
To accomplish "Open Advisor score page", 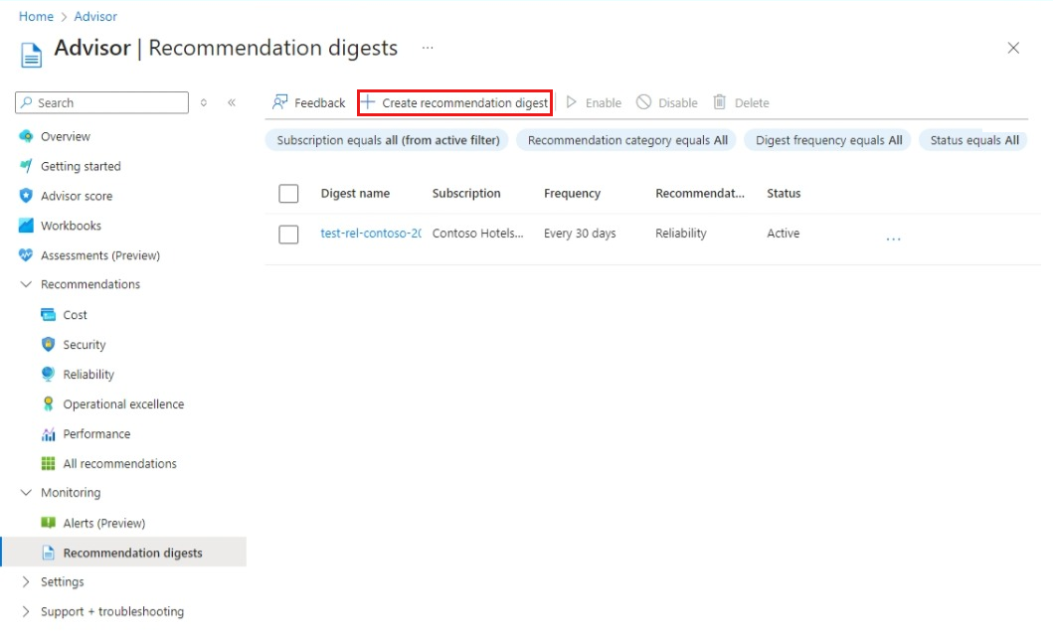I will (77, 196).
